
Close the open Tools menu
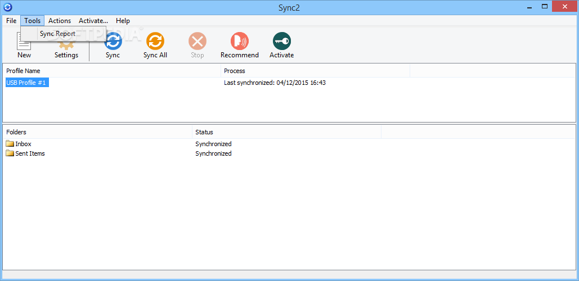(33, 21)
